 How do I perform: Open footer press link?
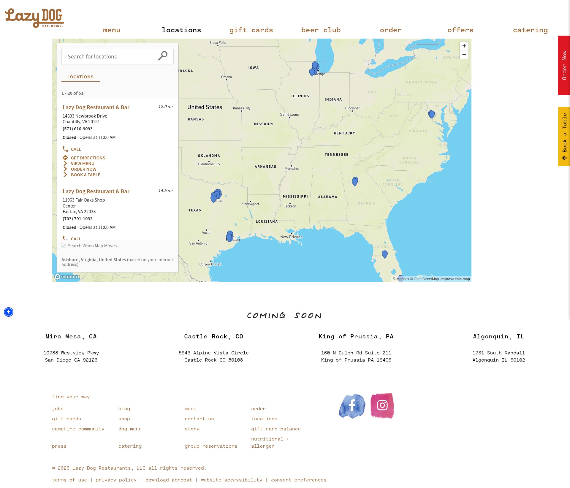click(59, 446)
